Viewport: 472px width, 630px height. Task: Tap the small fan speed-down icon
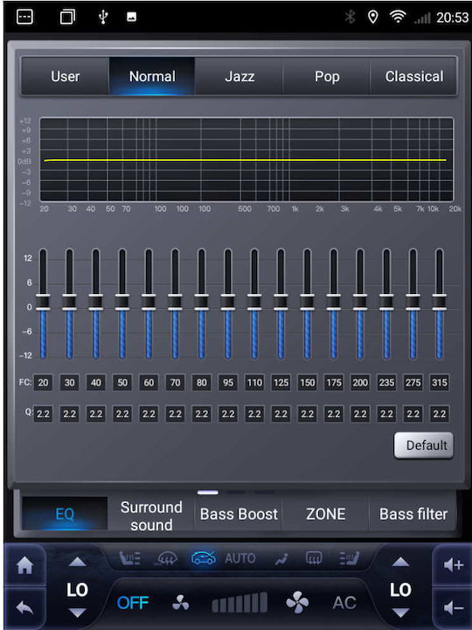pyautogui.click(x=180, y=603)
